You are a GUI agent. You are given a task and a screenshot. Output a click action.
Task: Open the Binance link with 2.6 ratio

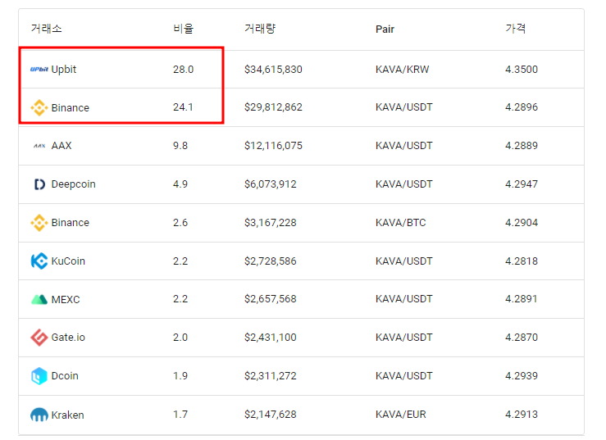(71, 223)
